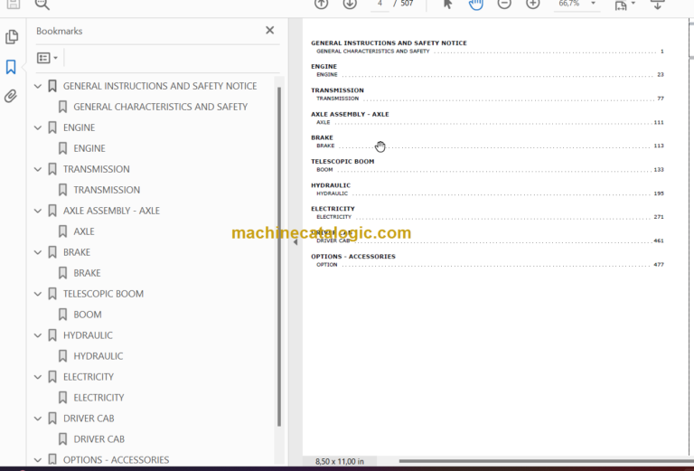Select the Bookmarks panel icon in sidebar

[x=11, y=67]
